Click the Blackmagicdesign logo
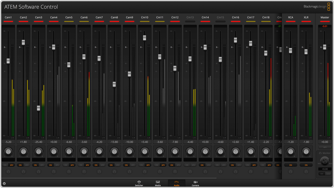 point(315,6)
